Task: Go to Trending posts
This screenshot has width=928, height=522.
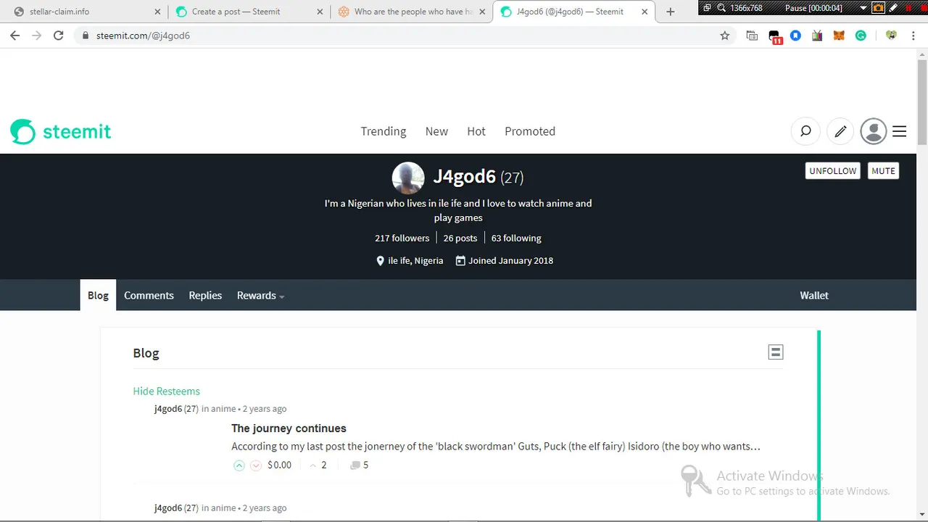Action: [384, 131]
